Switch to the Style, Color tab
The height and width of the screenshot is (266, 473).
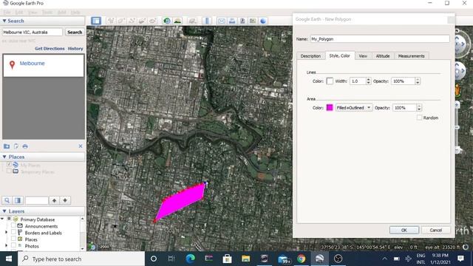(340, 56)
